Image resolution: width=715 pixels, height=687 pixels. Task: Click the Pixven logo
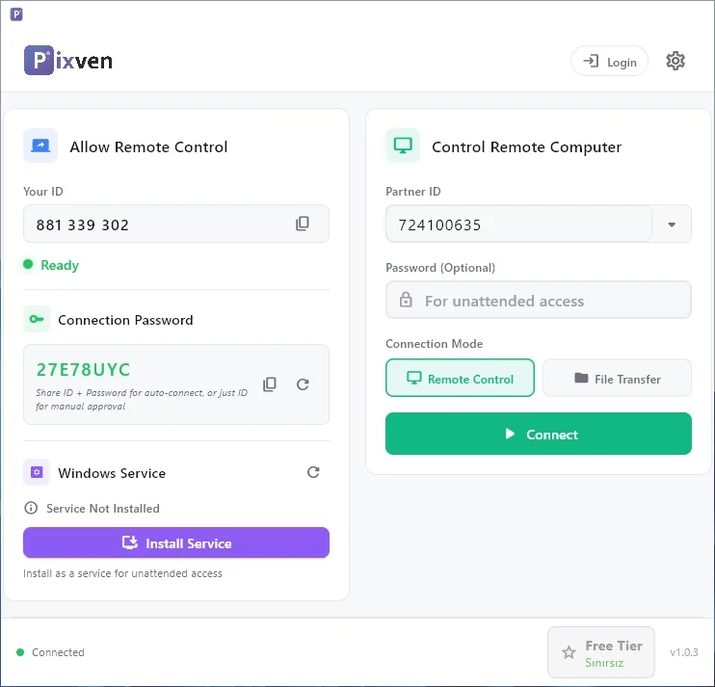[x=68, y=60]
